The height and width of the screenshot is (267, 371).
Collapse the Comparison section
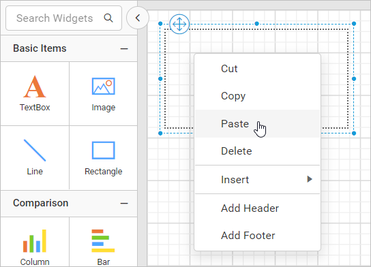point(124,204)
